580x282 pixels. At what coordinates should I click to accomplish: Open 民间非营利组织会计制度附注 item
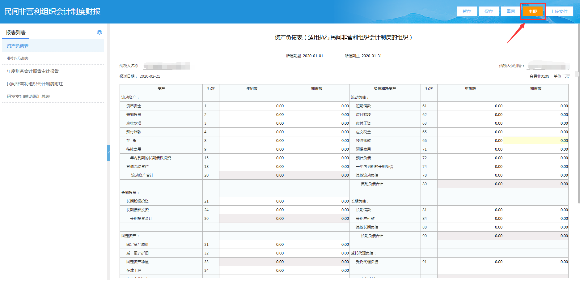tap(35, 84)
